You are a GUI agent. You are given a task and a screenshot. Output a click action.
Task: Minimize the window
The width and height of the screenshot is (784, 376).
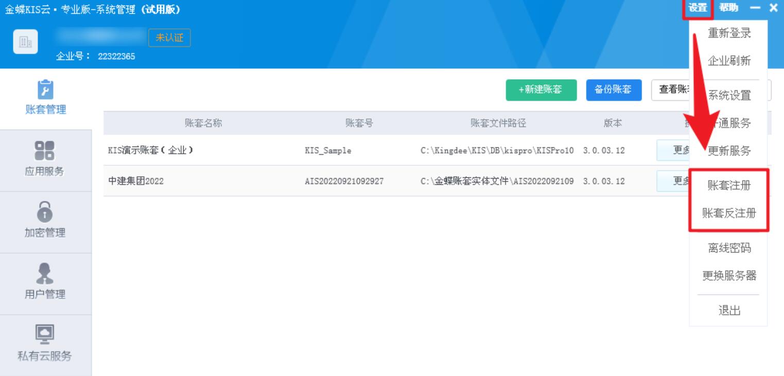(755, 8)
